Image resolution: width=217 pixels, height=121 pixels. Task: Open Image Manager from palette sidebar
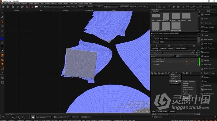[208, 27]
